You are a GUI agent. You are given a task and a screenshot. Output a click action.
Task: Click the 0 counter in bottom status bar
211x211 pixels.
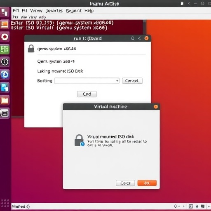176,206
